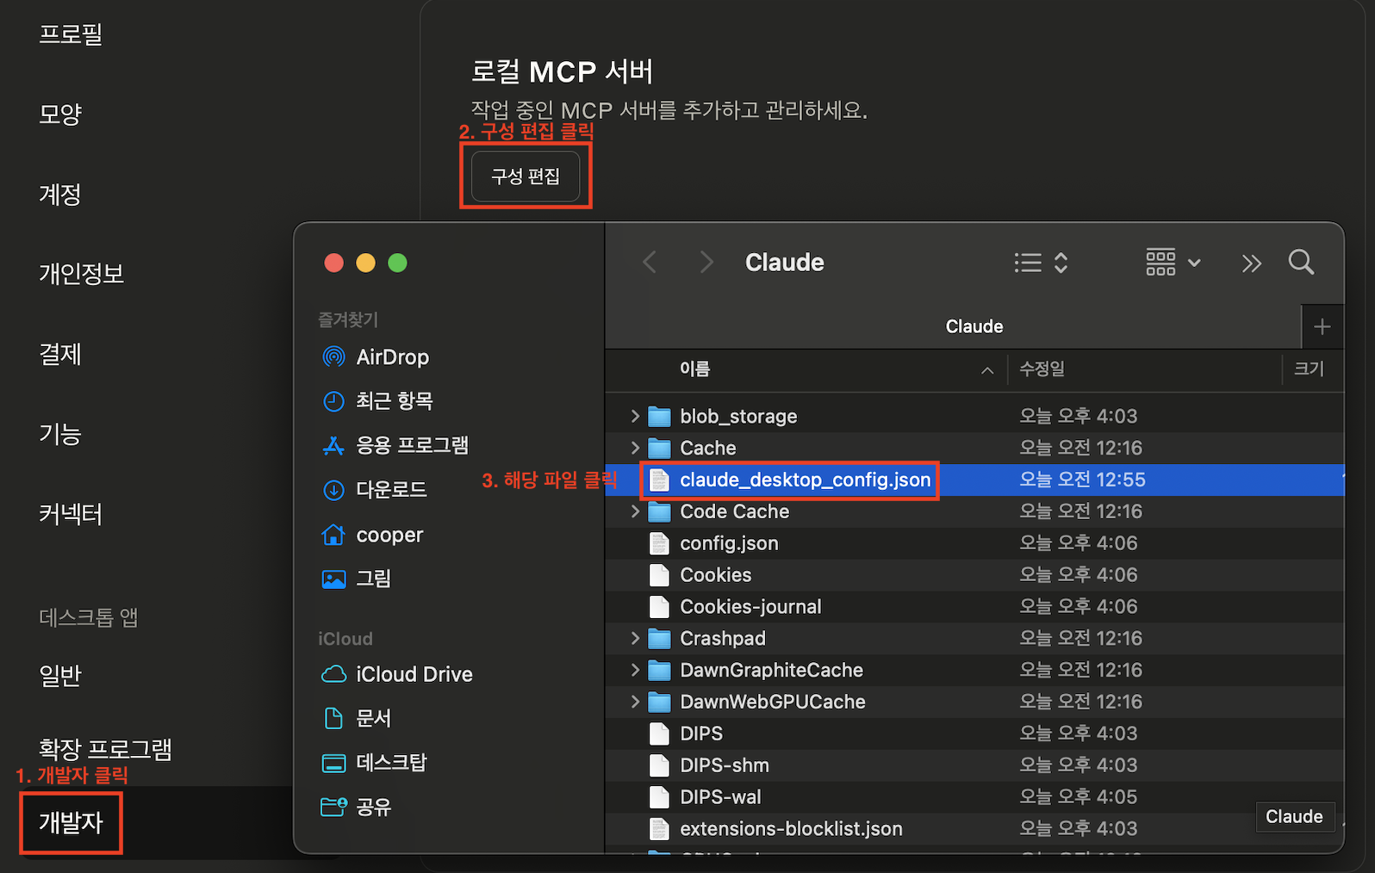Select extensions-blocklist.json file icon
The image size is (1375, 873).
[659, 829]
